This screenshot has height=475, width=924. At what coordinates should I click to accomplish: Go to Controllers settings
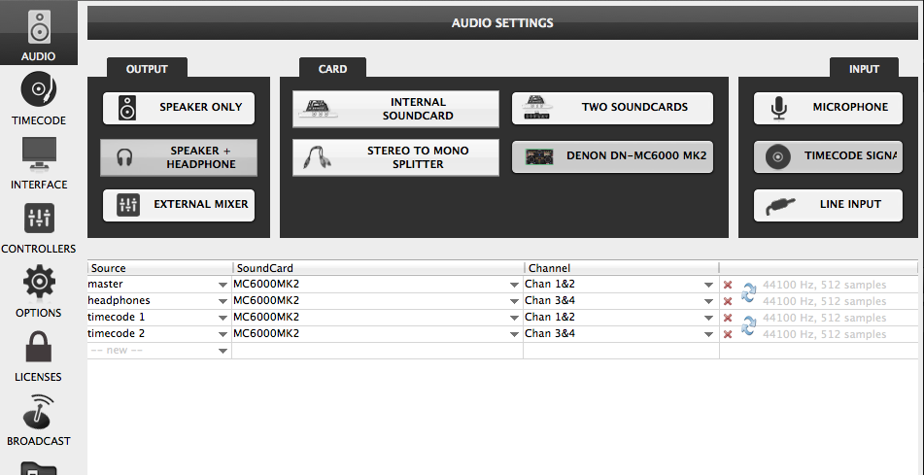click(x=39, y=227)
